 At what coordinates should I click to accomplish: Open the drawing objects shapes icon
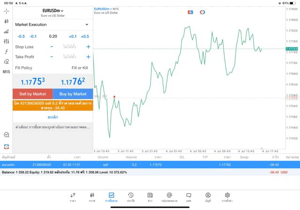6,62
